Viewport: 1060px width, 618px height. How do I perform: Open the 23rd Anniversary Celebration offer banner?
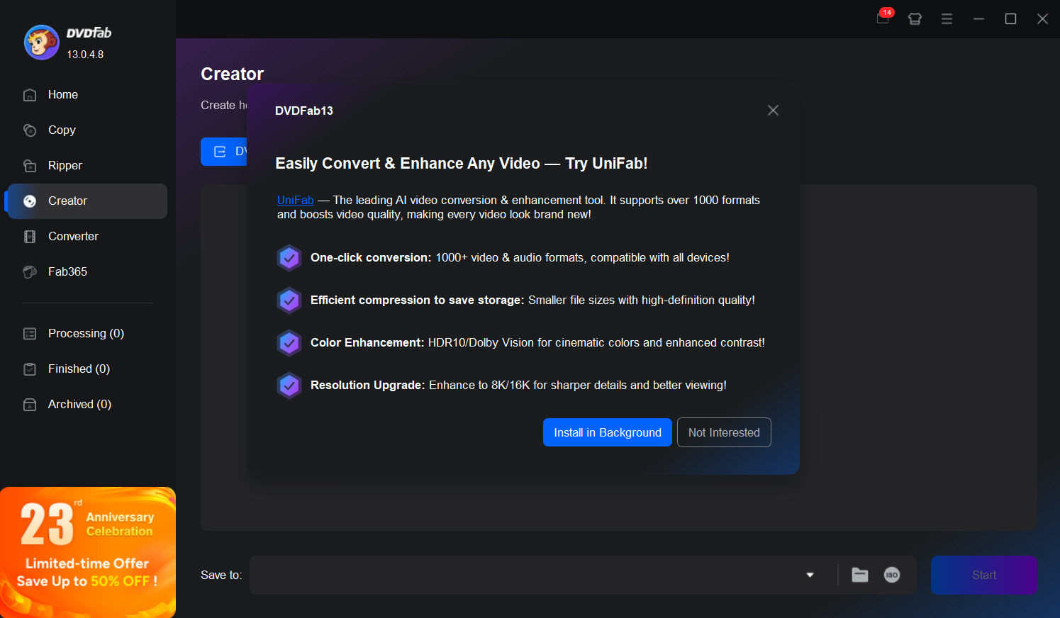88,552
